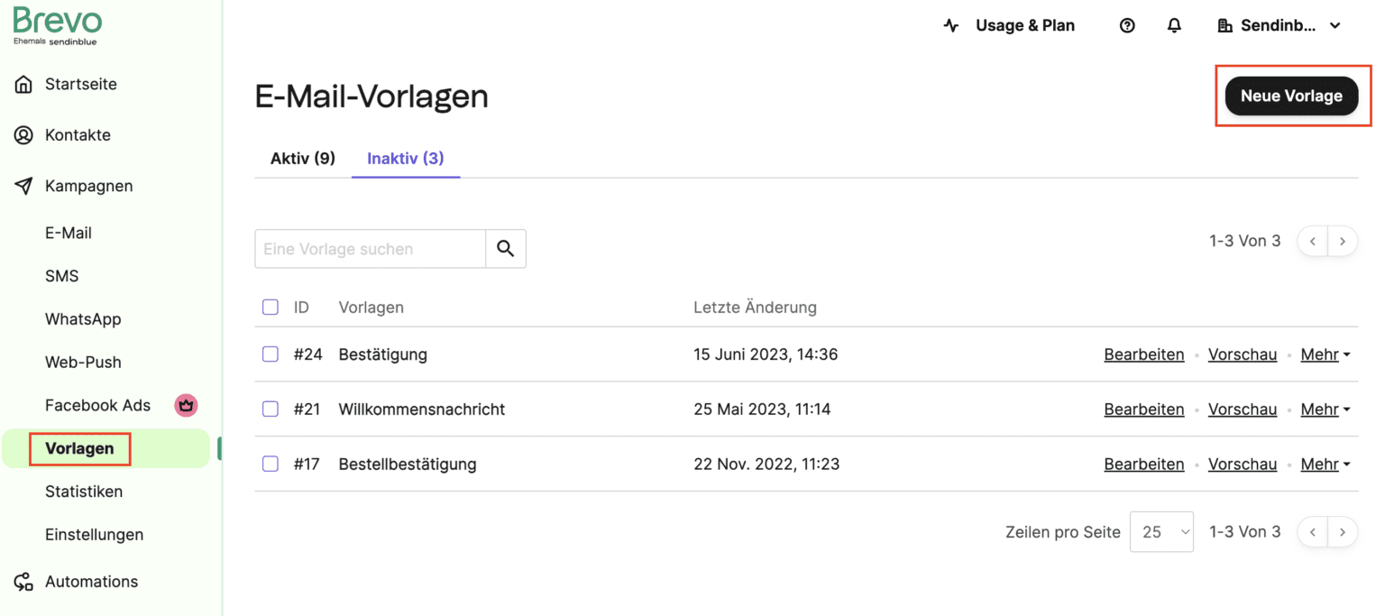
Task: Select all templates with the header checkbox
Action: click(x=270, y=307)
